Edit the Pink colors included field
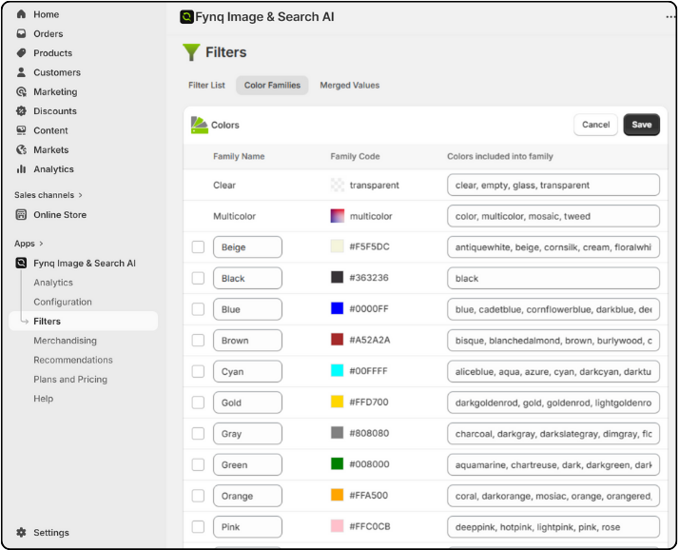 553,527
